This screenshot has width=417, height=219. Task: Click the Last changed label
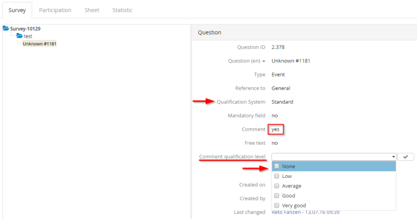(x=250, y=212)
